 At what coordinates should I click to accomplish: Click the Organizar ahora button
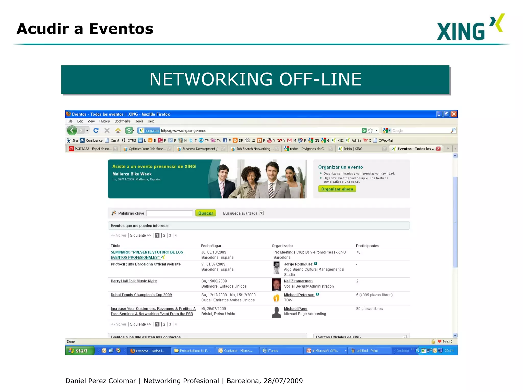click(337, 189)
